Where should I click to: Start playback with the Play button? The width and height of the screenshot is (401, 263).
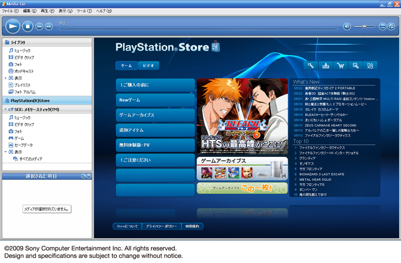click(x=13, y=26)
